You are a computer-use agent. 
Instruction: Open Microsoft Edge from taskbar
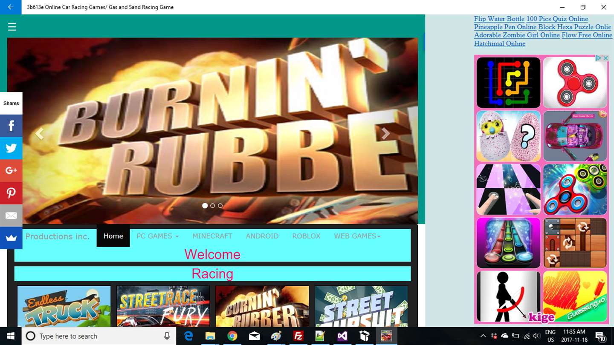[188, 336]
